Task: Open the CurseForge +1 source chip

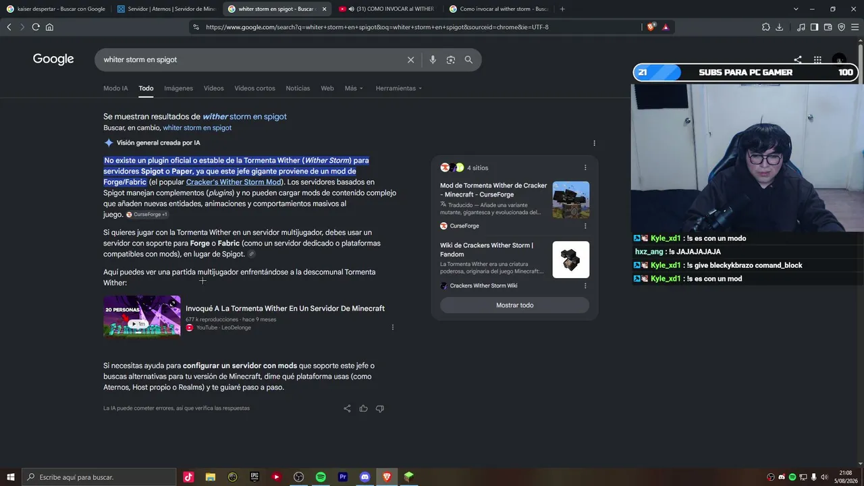Action: [x=146, y=215]
